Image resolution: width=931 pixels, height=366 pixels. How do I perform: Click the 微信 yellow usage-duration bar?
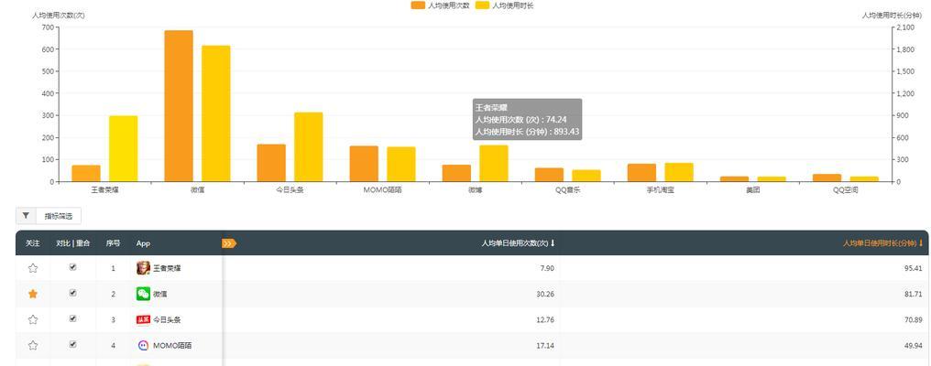215,113
